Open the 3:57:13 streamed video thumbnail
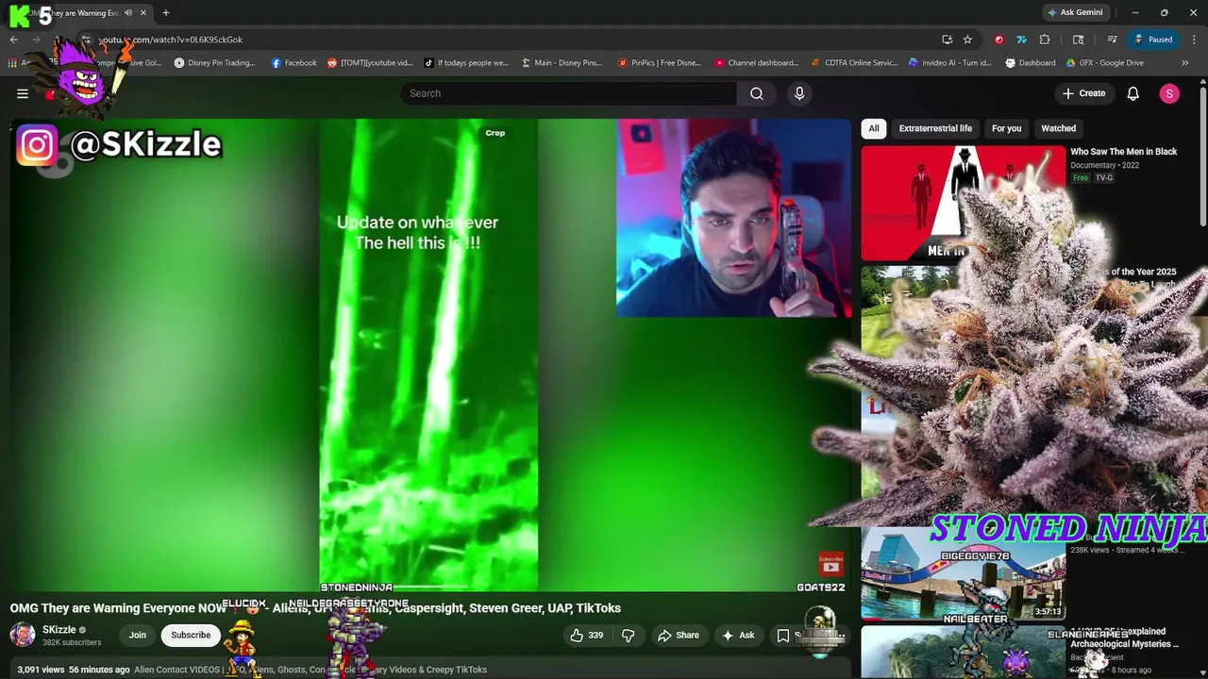1208x679 pixels. point(963,574)
